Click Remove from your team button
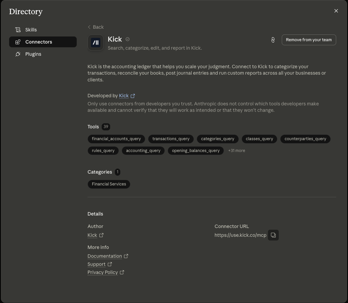The image size is (348, 303). point(309,40)
